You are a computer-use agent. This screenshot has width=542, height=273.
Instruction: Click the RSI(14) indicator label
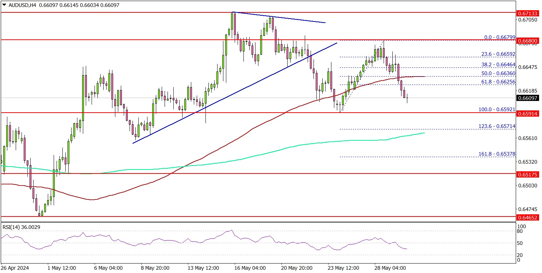click(x=21, y=227)
